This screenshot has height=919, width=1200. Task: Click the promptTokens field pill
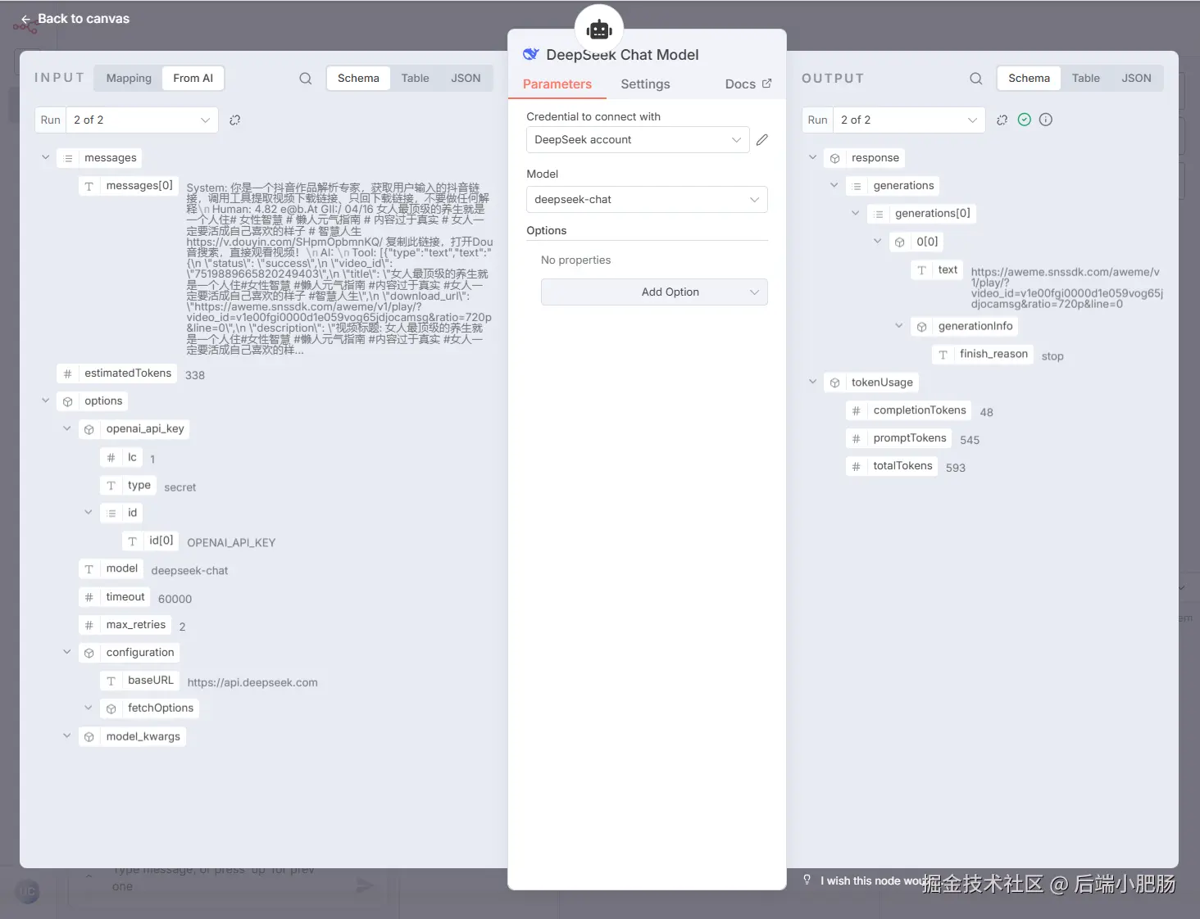(x=898, y=438)
